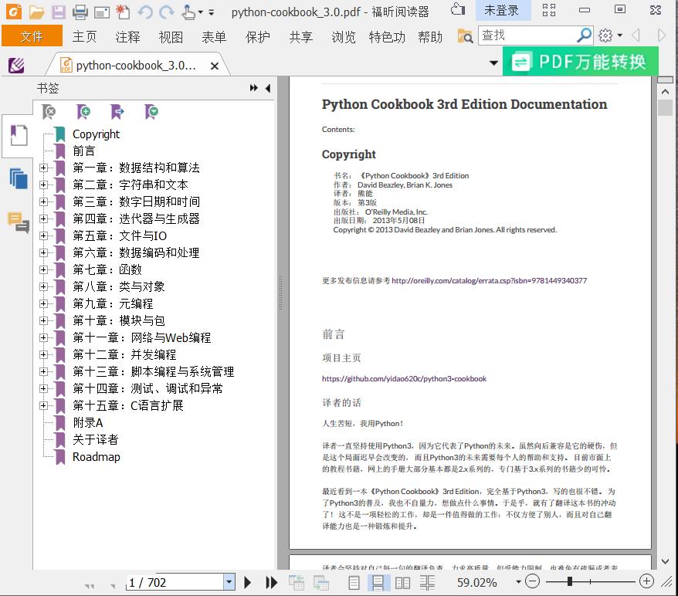Screen dimensions: 678x596
Task: Undo the last action
Action: coord(145,12)
